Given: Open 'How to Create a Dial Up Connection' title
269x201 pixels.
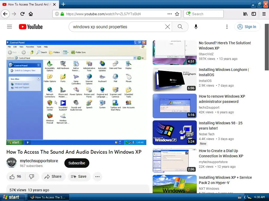Looking at the screenshot, I should [x=221, y=153].
